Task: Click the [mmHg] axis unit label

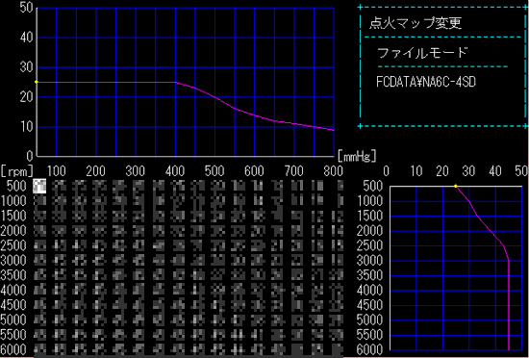Action: pyautogui.click(x=357, y=156)
